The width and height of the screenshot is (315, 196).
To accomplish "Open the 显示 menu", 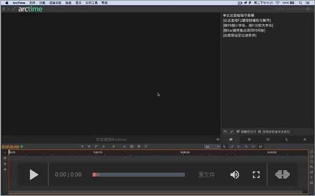I will click(78, 3).
